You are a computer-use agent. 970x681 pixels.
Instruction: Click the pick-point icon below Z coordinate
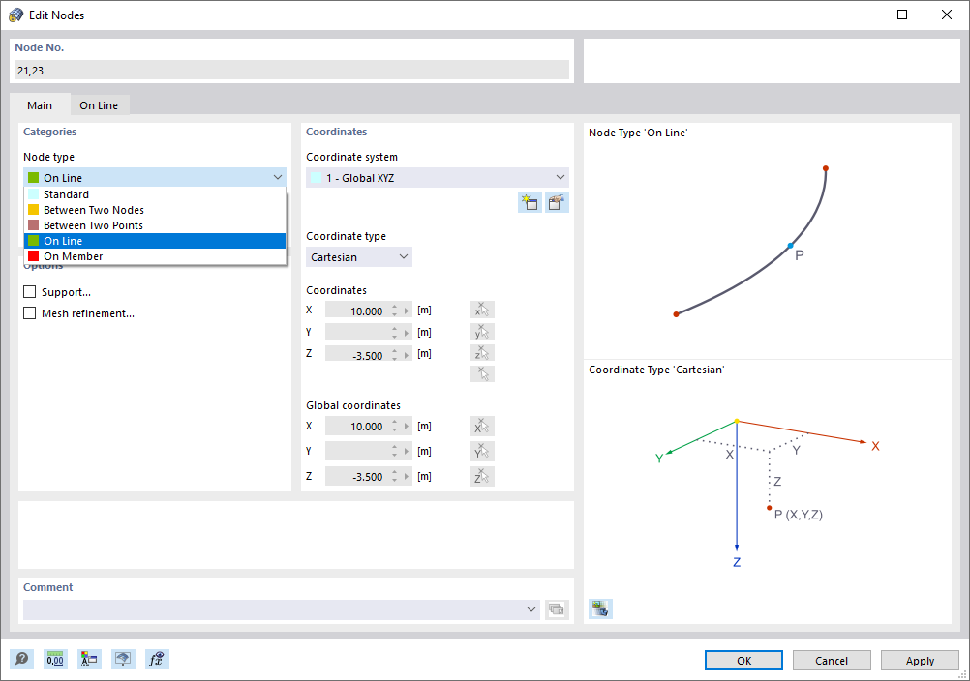coord(482,373)
